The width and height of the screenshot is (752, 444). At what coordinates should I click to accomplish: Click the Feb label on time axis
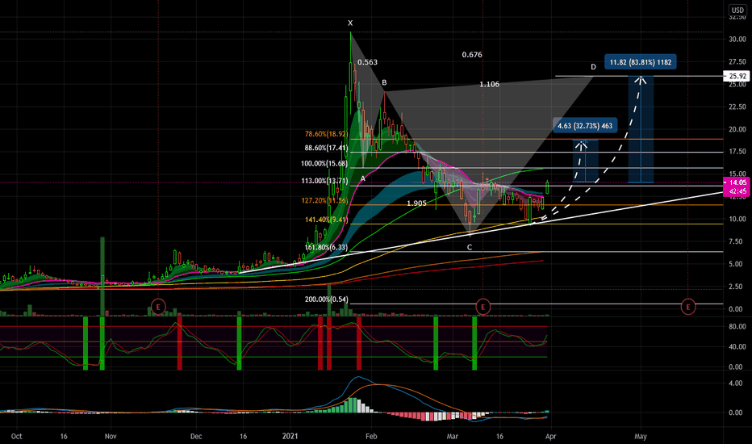[371, 436]
